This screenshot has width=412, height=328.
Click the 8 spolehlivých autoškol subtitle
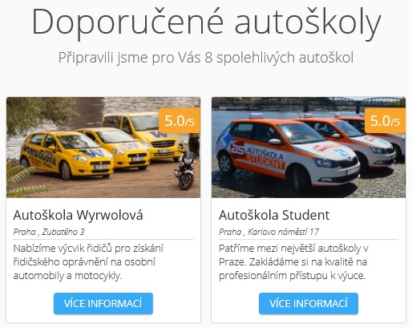pos(206,58)
